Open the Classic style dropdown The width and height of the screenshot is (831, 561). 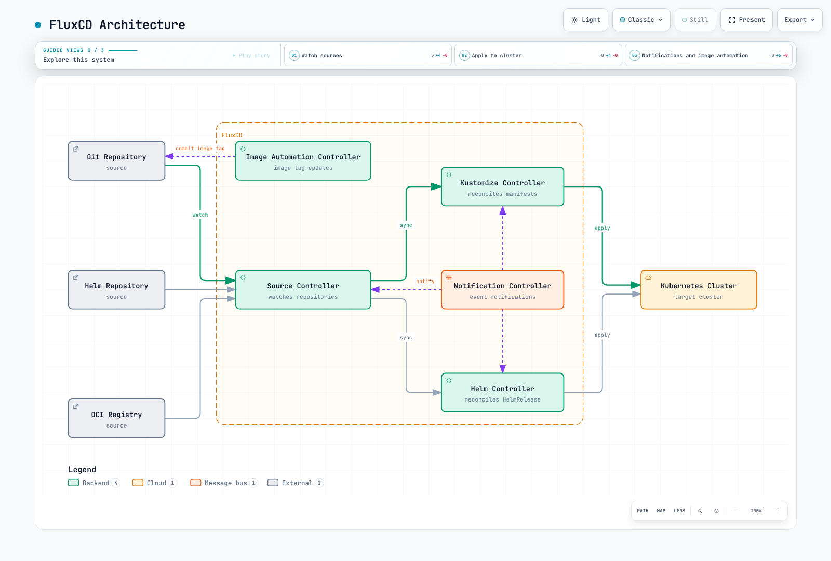coord(641,20)
